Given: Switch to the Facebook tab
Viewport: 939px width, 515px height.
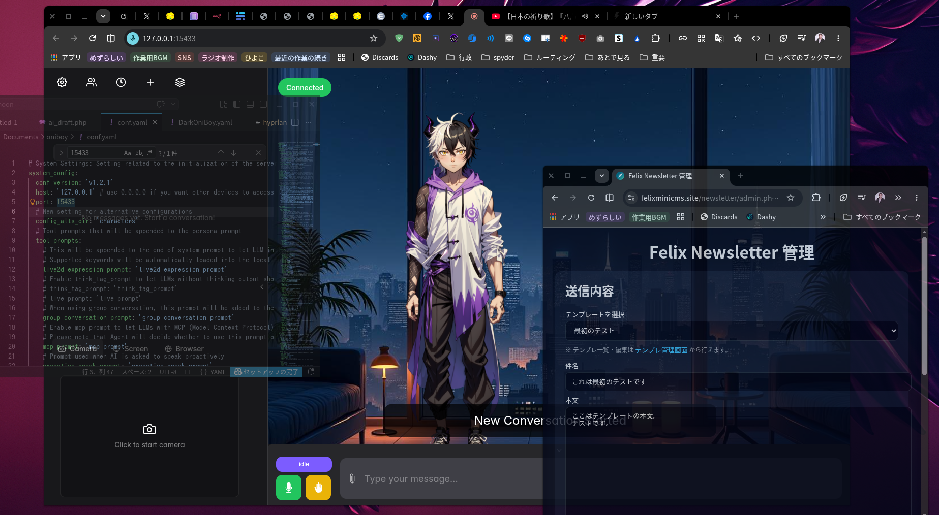Looking at the screenshot, I should (x=428, y=16).
